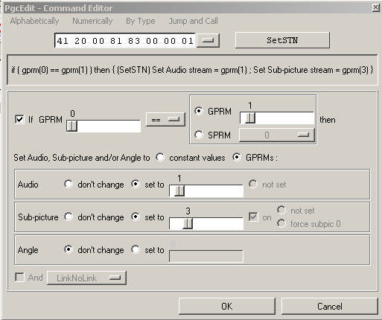Viewport: 382px width, 320px height.
Task: Toggle the If GPRM condition checkbox
Action: point(19,119)
